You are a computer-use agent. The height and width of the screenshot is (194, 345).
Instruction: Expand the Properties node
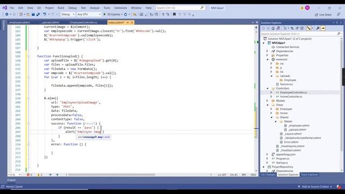267,56
